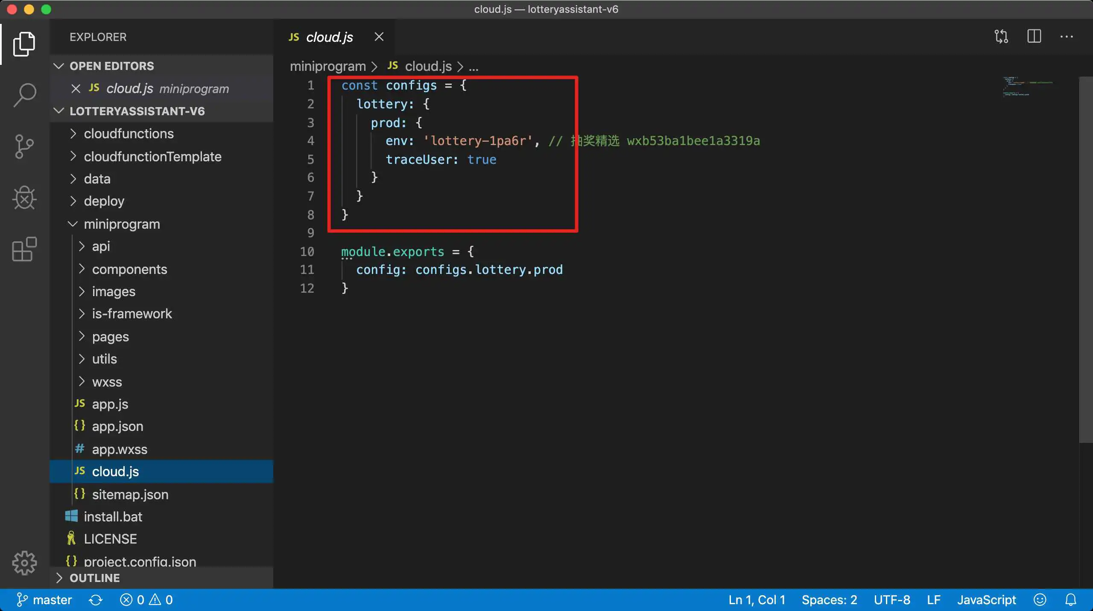Collapse the miniprogram folder

(121, 224)
